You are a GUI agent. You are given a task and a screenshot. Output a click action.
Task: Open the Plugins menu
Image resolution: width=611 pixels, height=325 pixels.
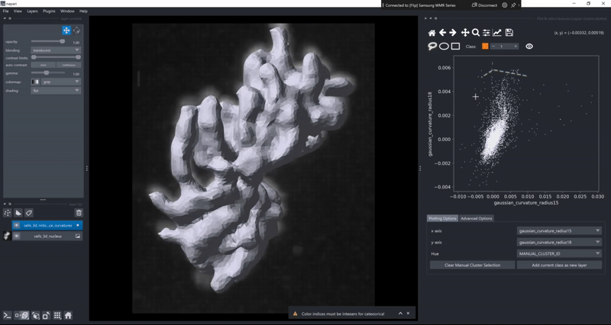pyautogui.click(x=49, y=11)
